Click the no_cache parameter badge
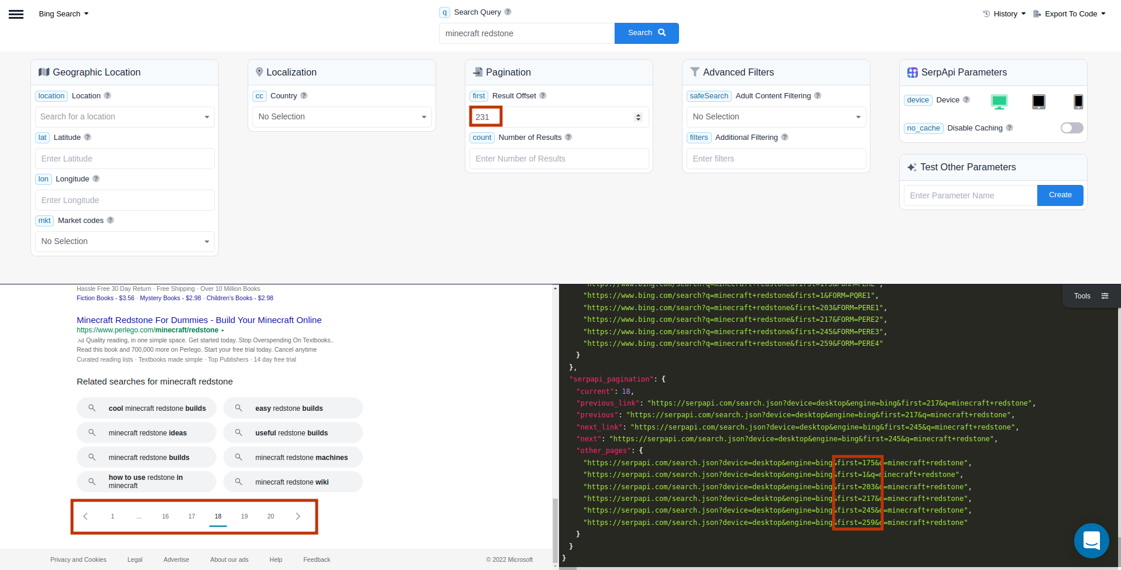The width and height of the screenshot is (1121, 570). coord(923,128)
